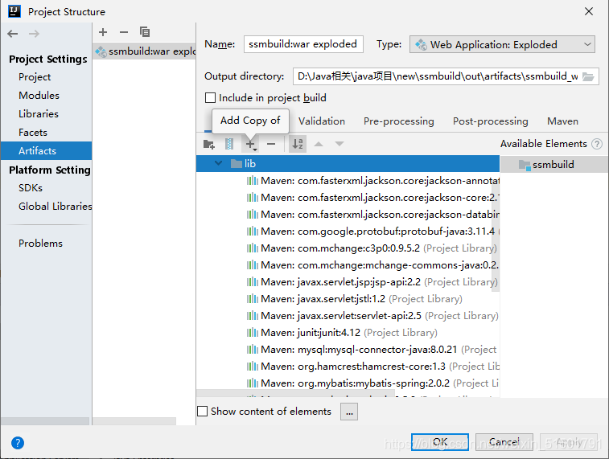Create archive in output layout toolbar
Screen dimensions: 609x459
pos(229,145)
